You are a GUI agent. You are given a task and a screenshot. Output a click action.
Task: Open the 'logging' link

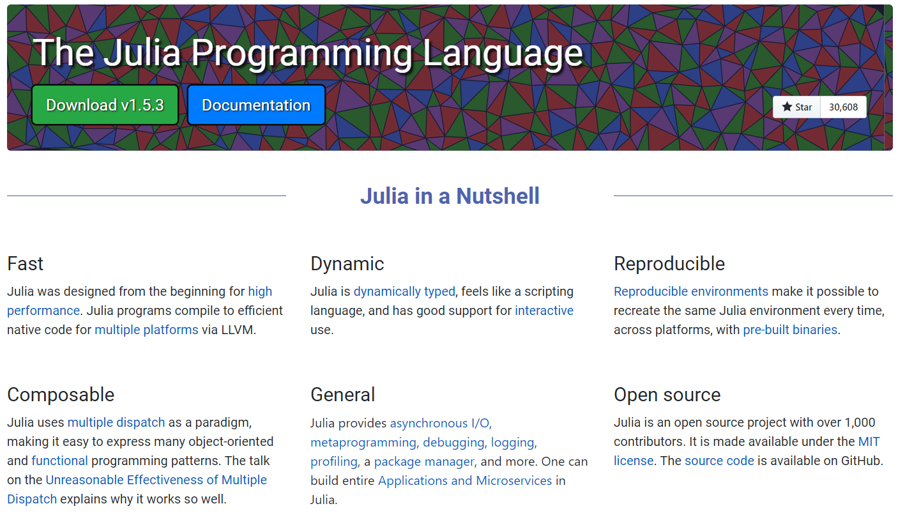(514, 442)
